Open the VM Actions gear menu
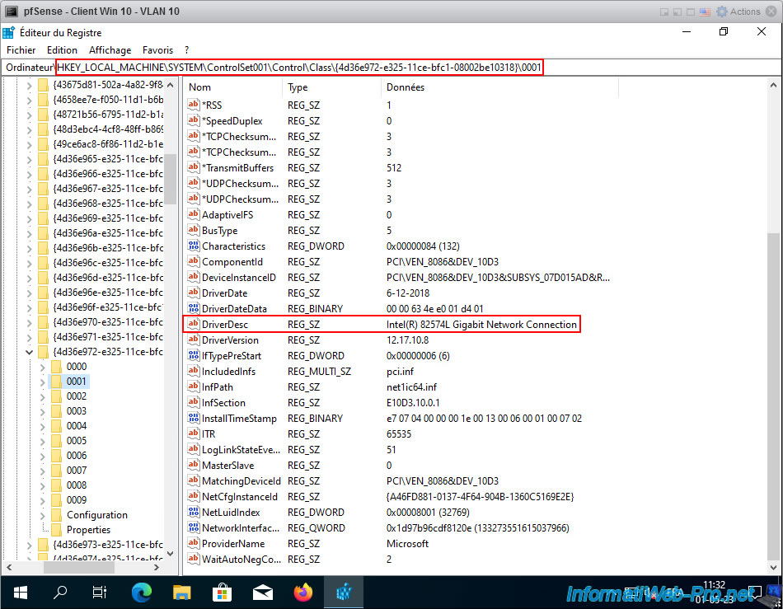Screen dimensions: 783x609 coord(738,11)
